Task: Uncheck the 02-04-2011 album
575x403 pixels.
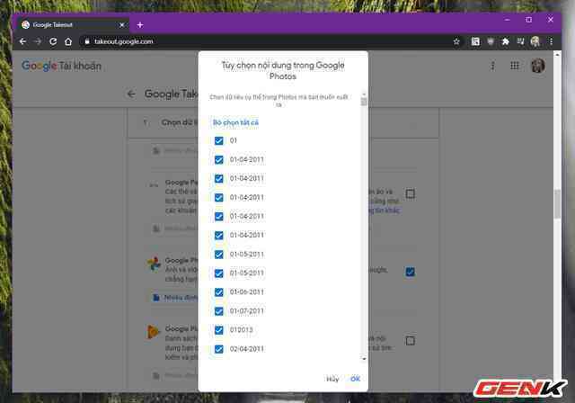Action: 219,349
